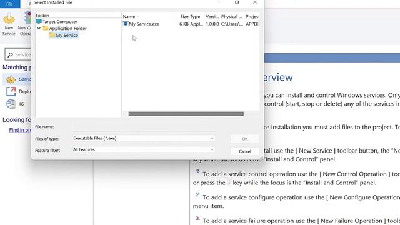400x225 pixels.
Task: Click the Find in project link
Action: (x=20, y=130)
